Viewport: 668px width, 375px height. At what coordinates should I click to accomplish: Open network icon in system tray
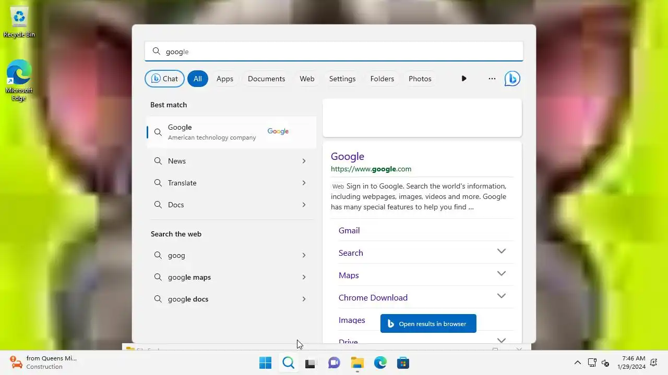tap(592, 362)
